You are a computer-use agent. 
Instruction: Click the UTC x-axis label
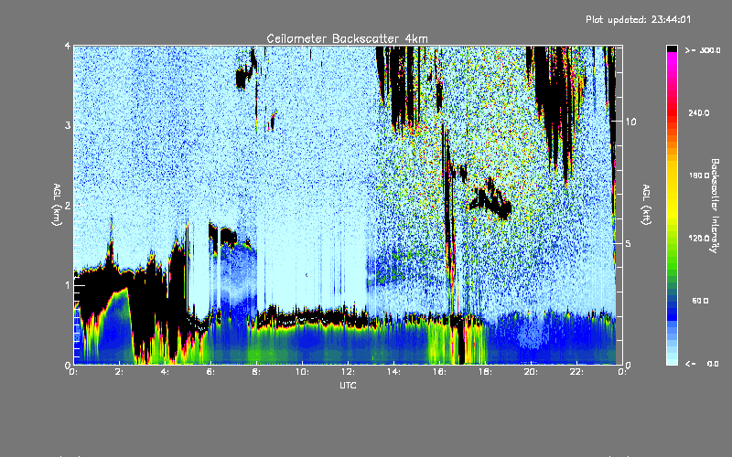(348, 385)
